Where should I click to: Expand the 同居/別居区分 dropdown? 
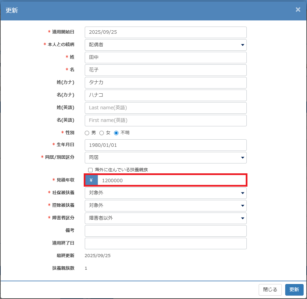click(165, 157)
